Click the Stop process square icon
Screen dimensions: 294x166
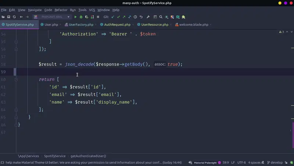(x=98, y=17)
